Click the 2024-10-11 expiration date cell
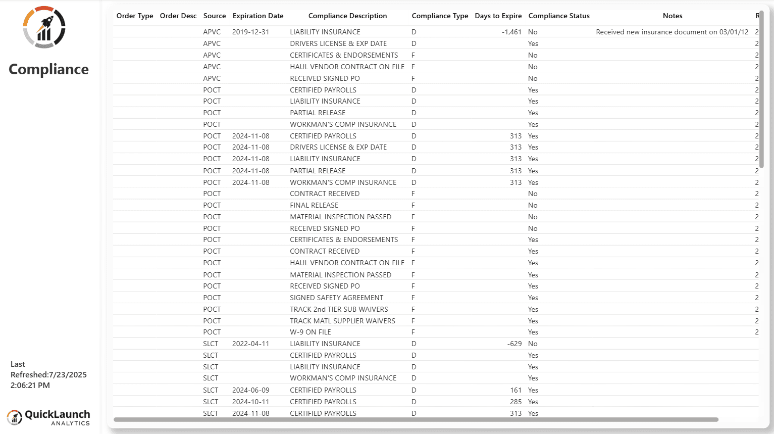 tap(251, 402)
